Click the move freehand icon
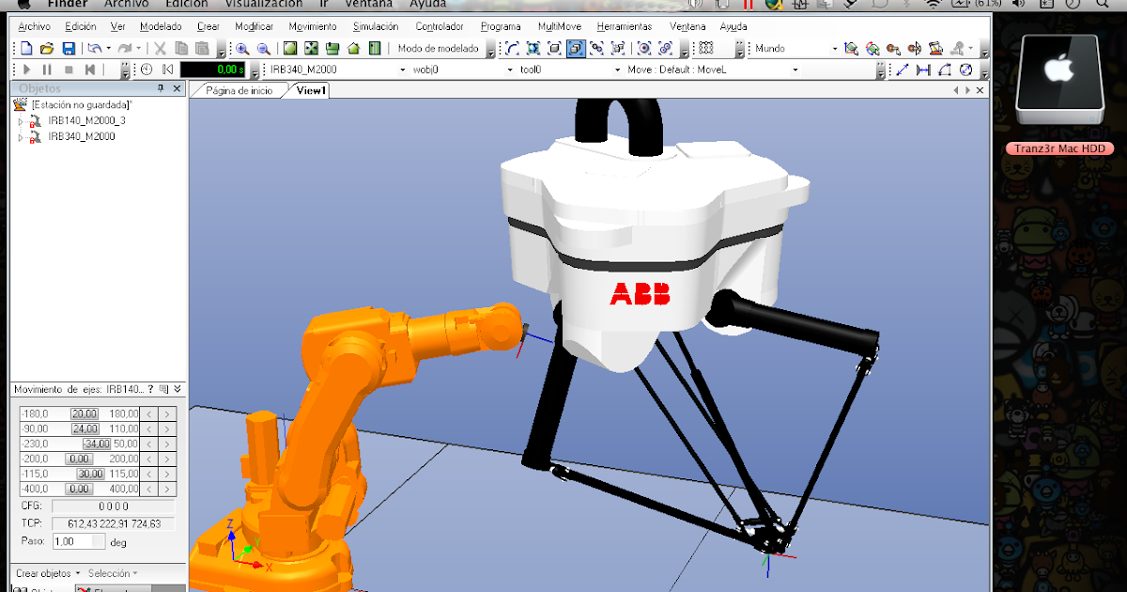This screenshot has width=1127, height=592. pyautogui.click(x=851, y=48)
